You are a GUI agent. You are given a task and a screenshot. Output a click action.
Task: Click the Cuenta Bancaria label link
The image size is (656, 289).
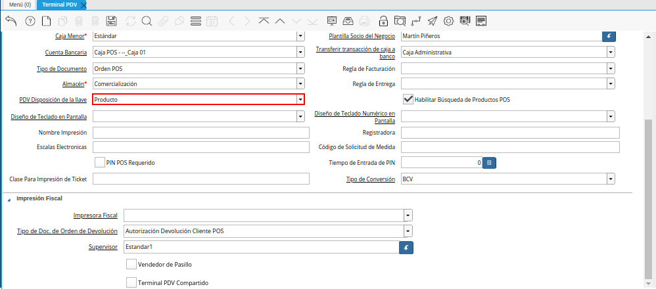point(66,53)
